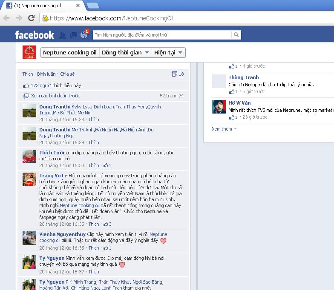The height and width of the screenshot is (290, 334).
Task: Like Dong Tranthi's 16:29 comment
Action: tap(94, 142)
